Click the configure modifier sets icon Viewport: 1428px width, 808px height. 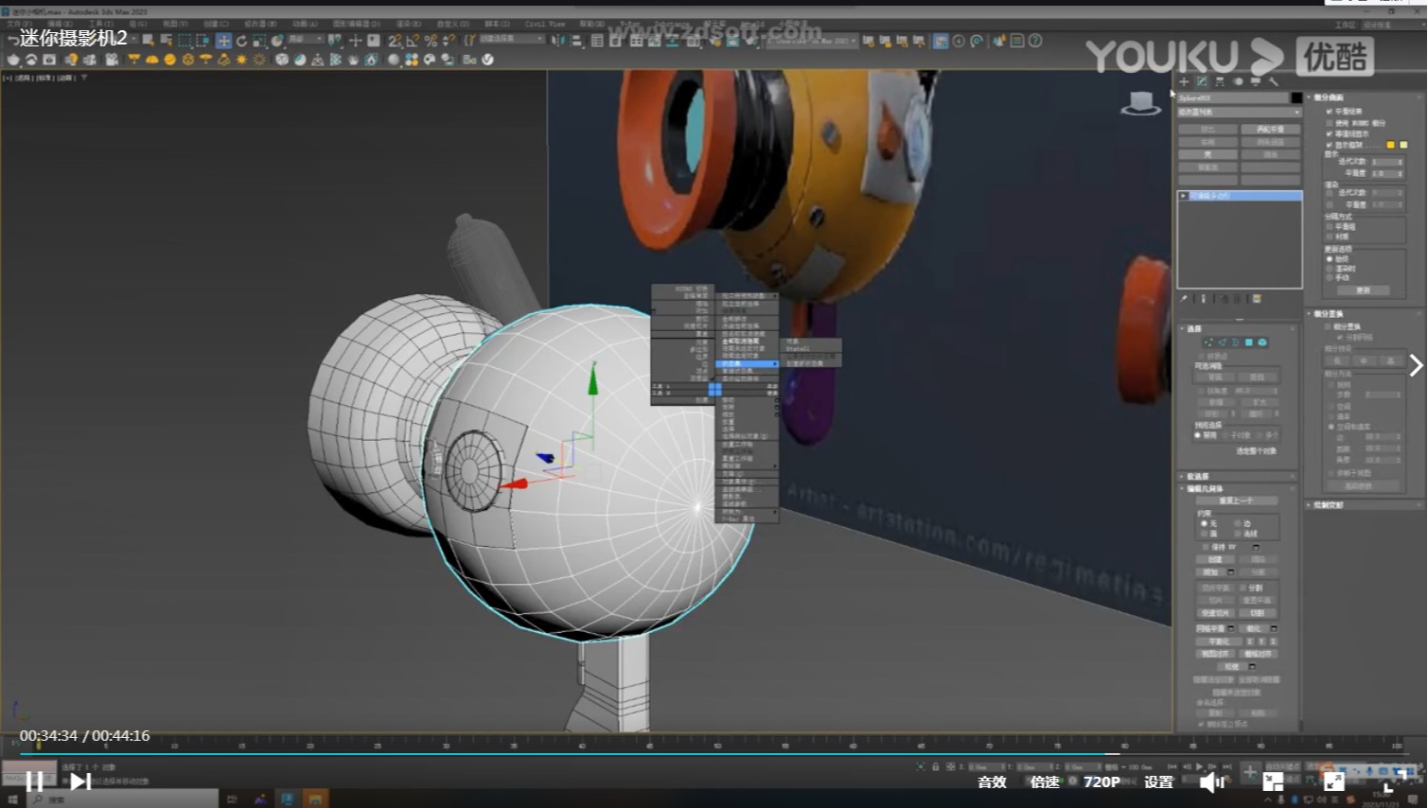(1257, 298)
